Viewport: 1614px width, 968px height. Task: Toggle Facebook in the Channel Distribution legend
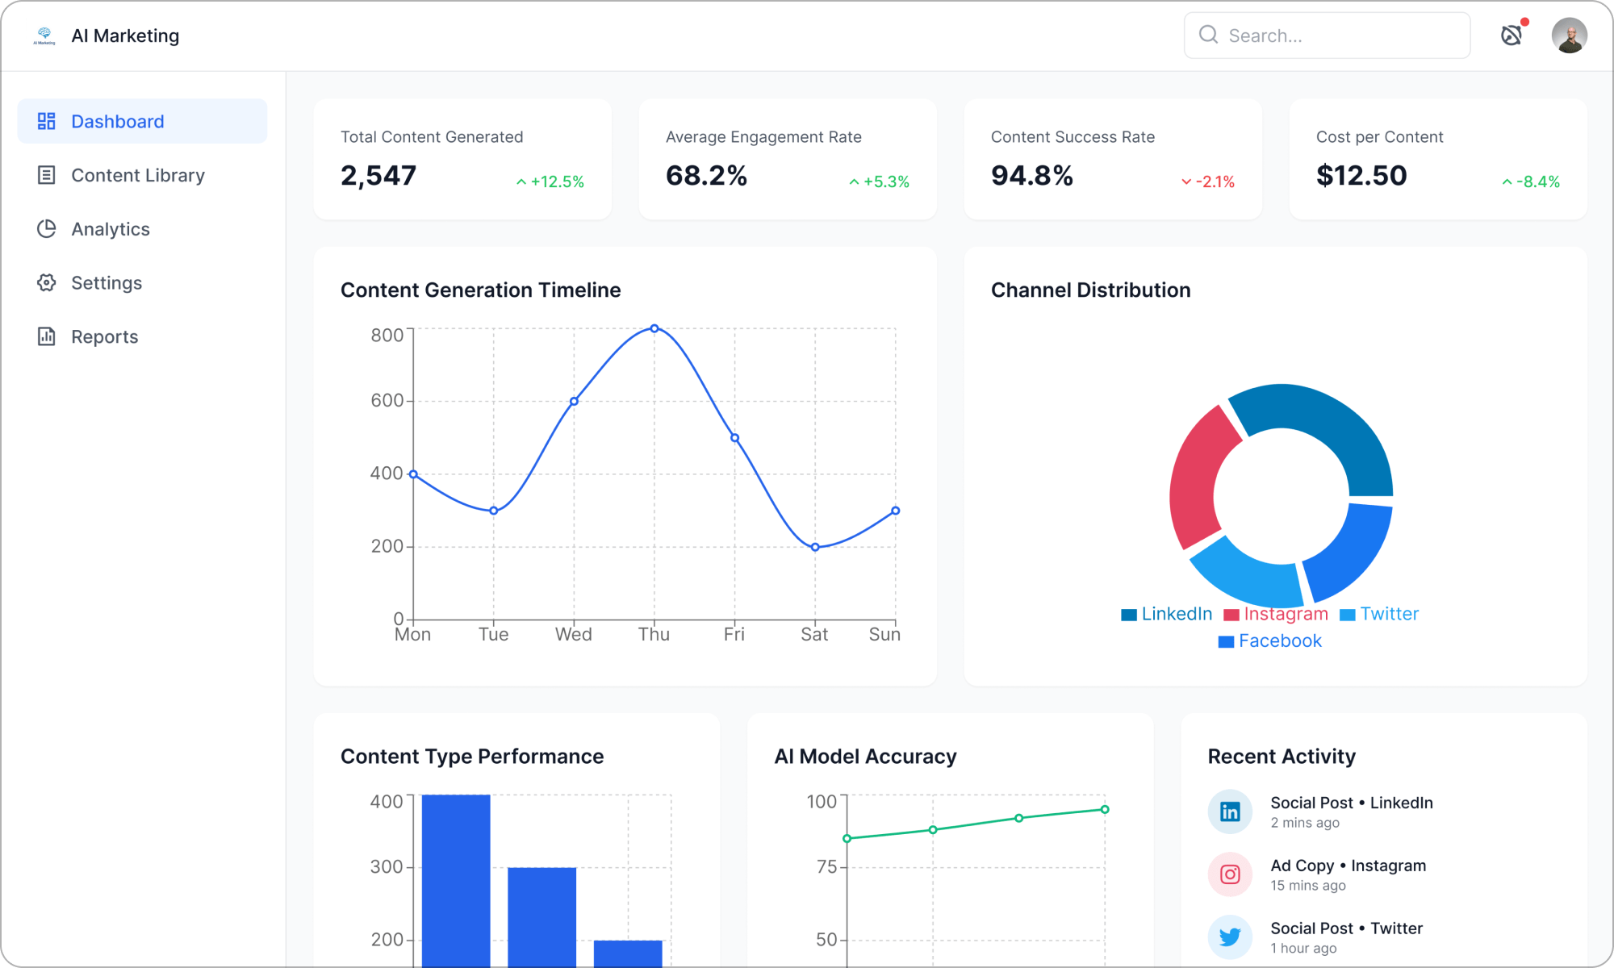(x=1269, y=640)
